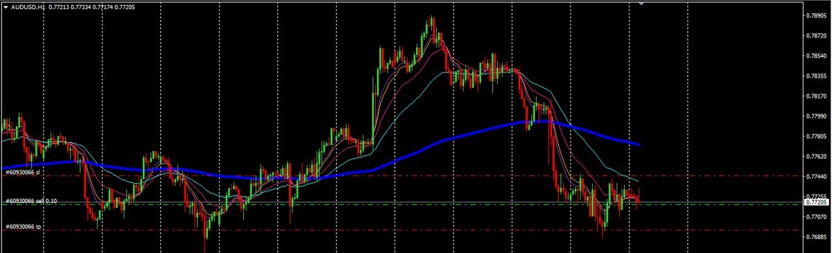Click the 0.77805 price scale label
This screenshot has height=253, width=832.
click(x=816, y=137)
